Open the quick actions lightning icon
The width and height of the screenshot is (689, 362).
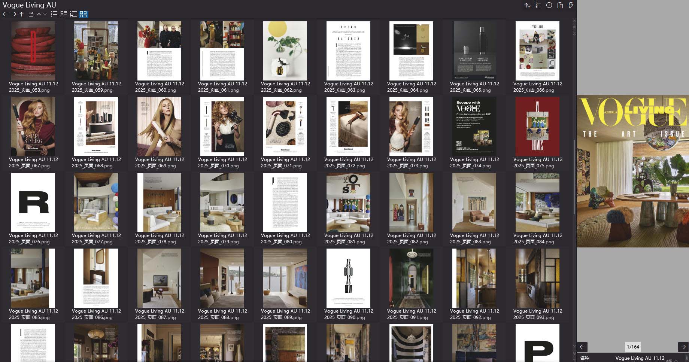pos(571,6)
